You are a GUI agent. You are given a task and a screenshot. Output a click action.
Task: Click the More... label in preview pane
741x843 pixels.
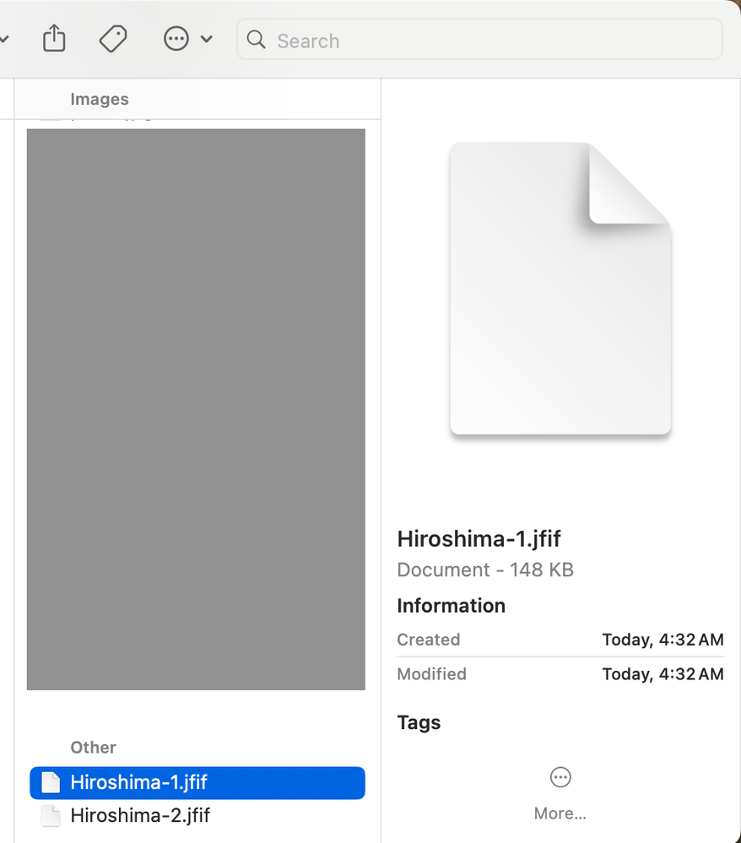pos(560,813)
